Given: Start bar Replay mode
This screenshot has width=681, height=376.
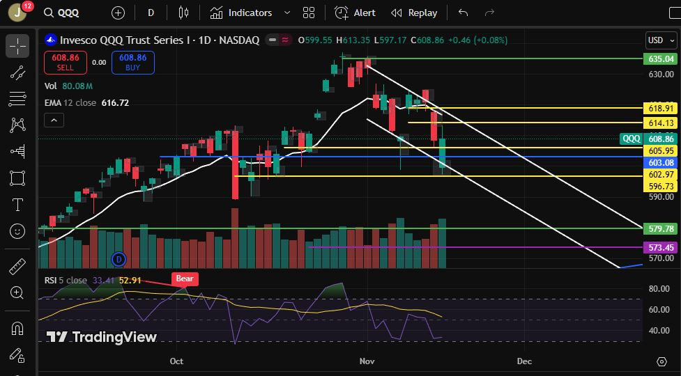Looking at the screenshot, I should coord(414,13).
